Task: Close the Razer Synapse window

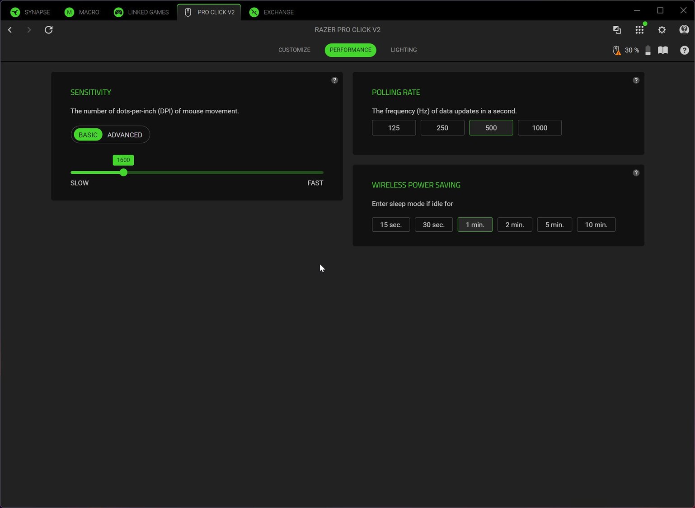Action: [x=683, y=10]
